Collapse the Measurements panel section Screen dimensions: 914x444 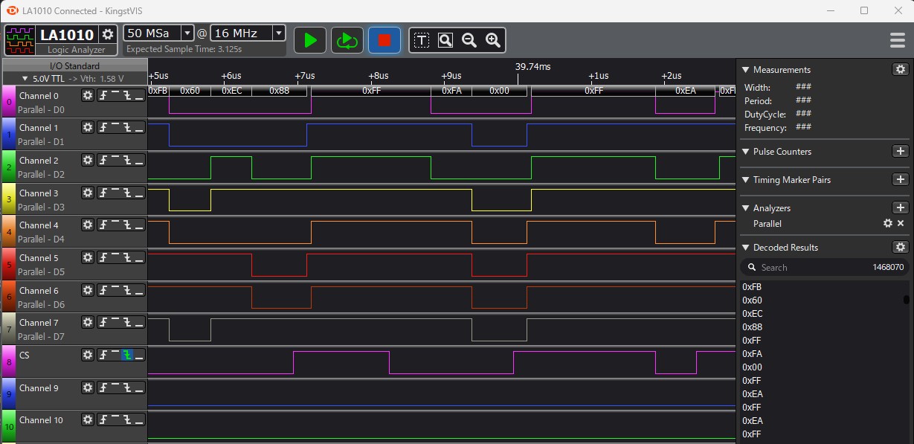pos(746,70)
